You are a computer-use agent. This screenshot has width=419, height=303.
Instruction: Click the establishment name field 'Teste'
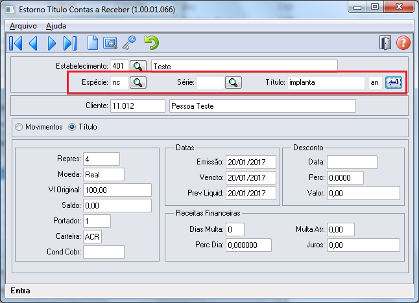point(245,66)
